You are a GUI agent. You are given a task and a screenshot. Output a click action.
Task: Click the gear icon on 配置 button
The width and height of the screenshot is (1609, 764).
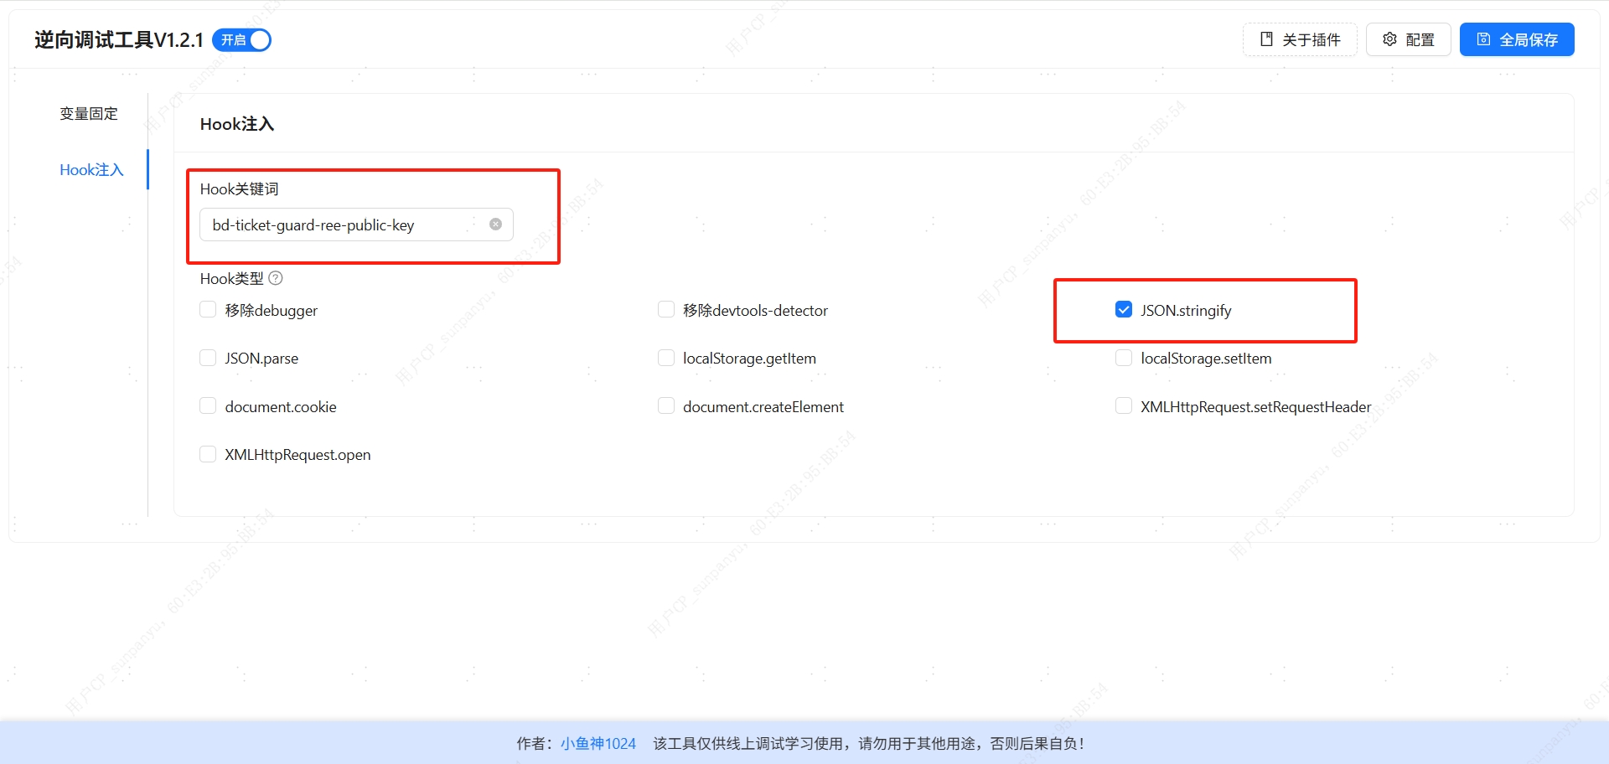pyautogui.click(x=1389, y=39)
